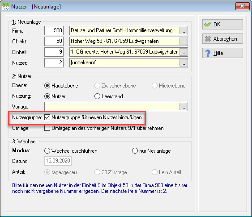The width and height of the screenshot is (252, 217).
Task: Choose Wechsel durchführen mode
Action: (47, 151)
